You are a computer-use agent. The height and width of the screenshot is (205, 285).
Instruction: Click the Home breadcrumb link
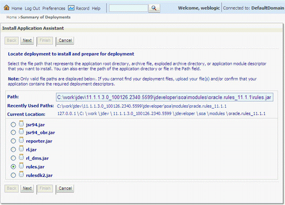pos(12,17)
